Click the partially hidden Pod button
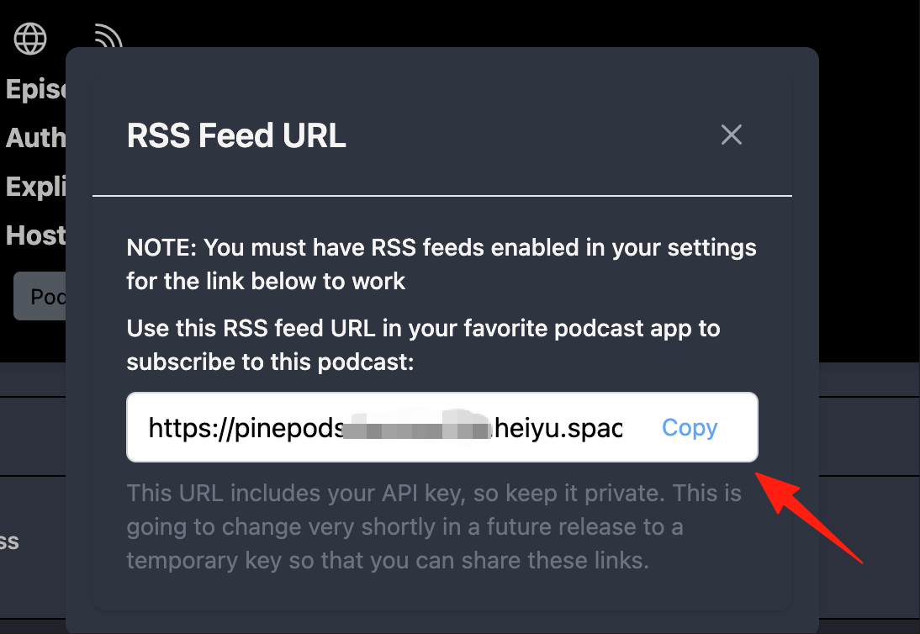The height and width of the screenshot is (634, 920). pyautogui.click(x=40, y=296)
